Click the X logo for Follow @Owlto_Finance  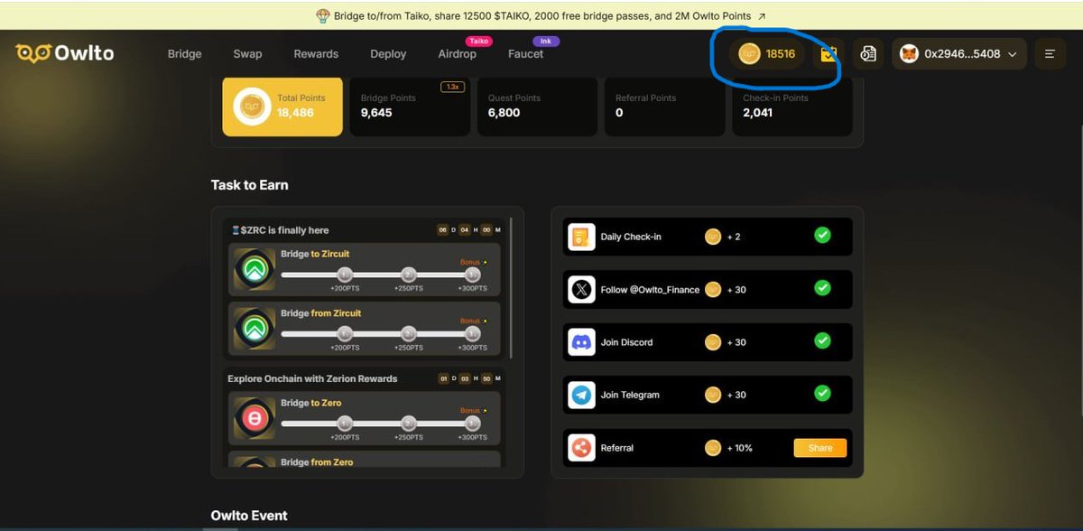click(582, 290)
